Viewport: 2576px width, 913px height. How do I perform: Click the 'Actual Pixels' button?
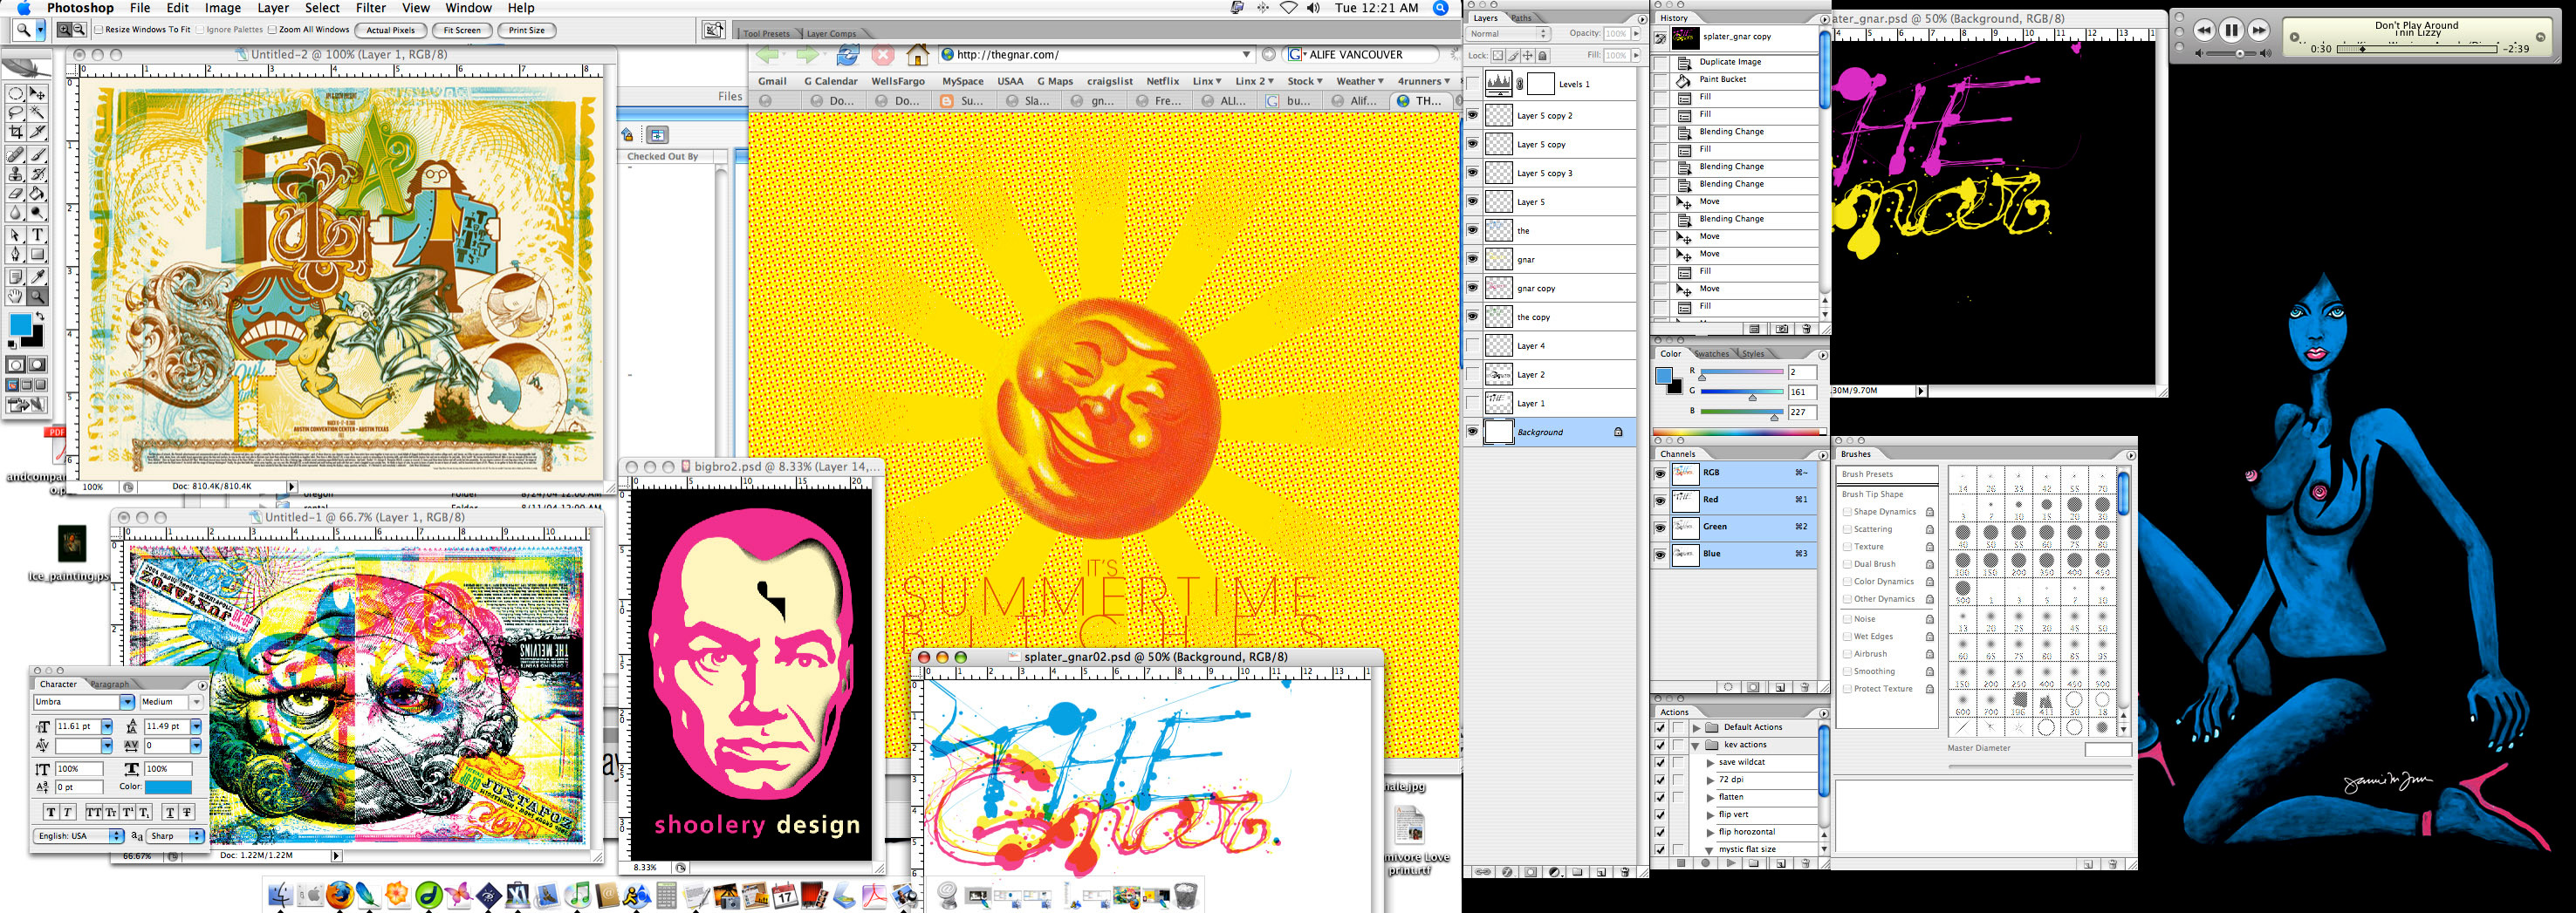(x=391, y=30)
